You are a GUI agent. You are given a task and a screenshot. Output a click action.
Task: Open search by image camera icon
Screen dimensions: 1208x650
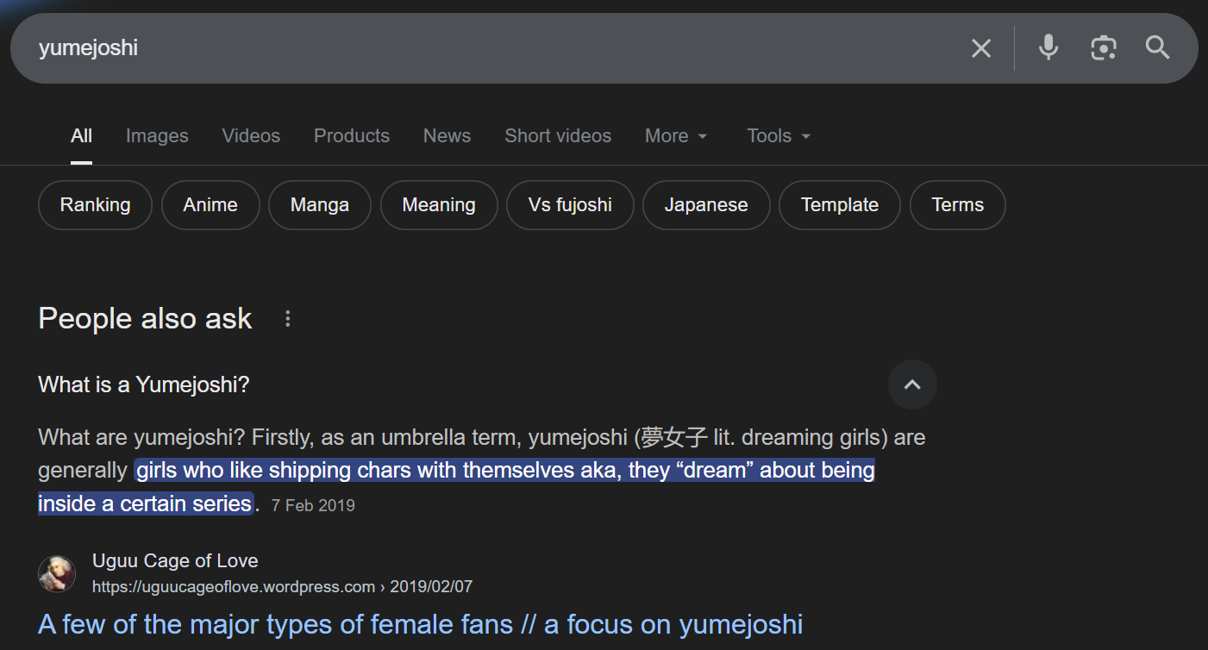click(x=1104, y=47)
